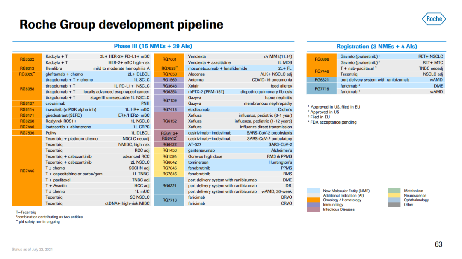Click the 'tiragolumab + T + chemo' entry
Image resolution: width=462 pixels, height=259 pixels.
click(x=69, y=80)
